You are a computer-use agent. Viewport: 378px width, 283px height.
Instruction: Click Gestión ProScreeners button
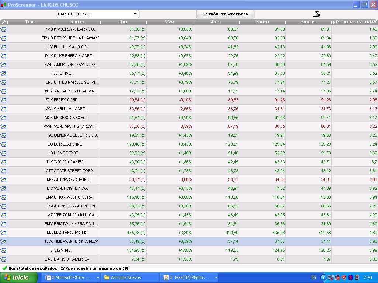pos(225,14)
